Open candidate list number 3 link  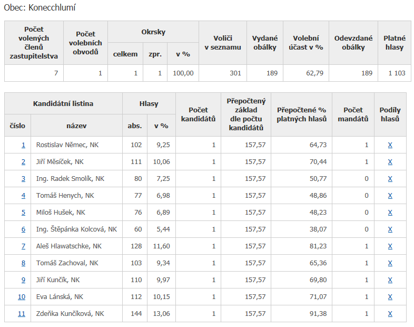pos(23,179)
